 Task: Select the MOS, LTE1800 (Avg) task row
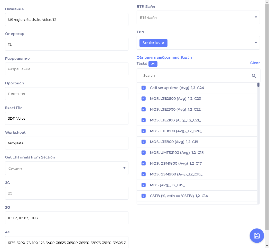(176, 131)
